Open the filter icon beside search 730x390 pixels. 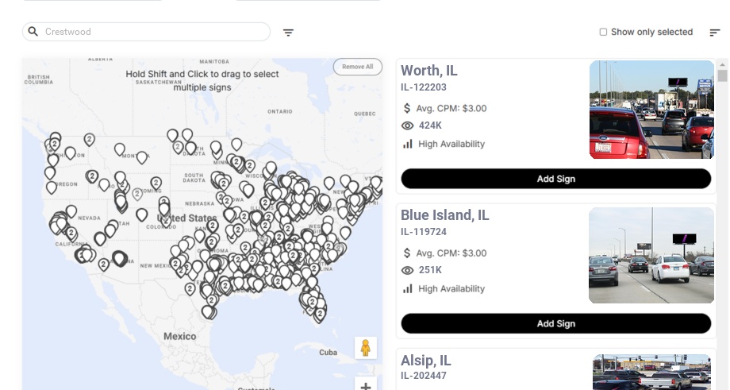[289, 33]
